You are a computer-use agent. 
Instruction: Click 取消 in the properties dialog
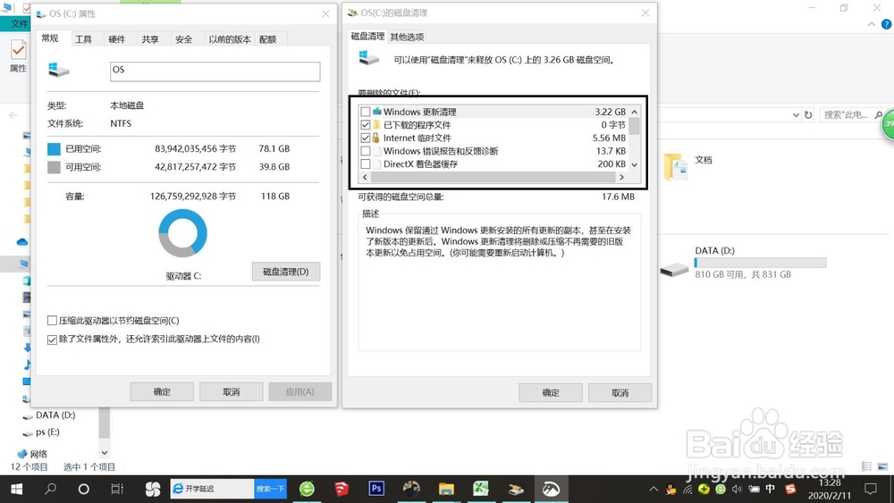point(231,392)
